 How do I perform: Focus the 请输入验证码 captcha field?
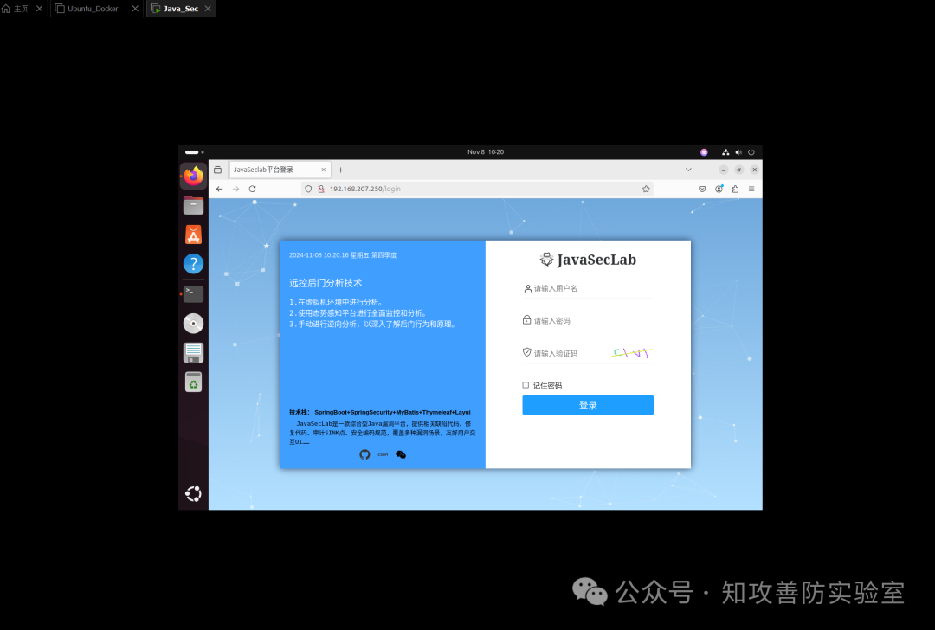(x=565, y=353)
